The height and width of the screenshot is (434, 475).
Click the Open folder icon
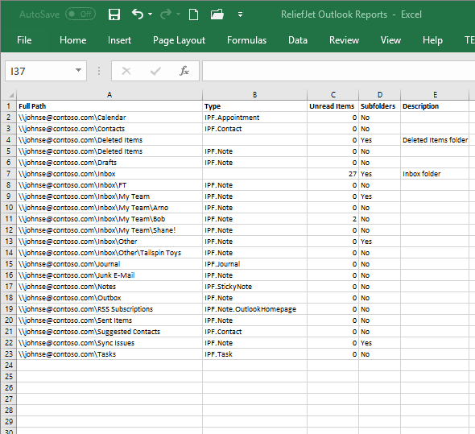pos(217,14)
